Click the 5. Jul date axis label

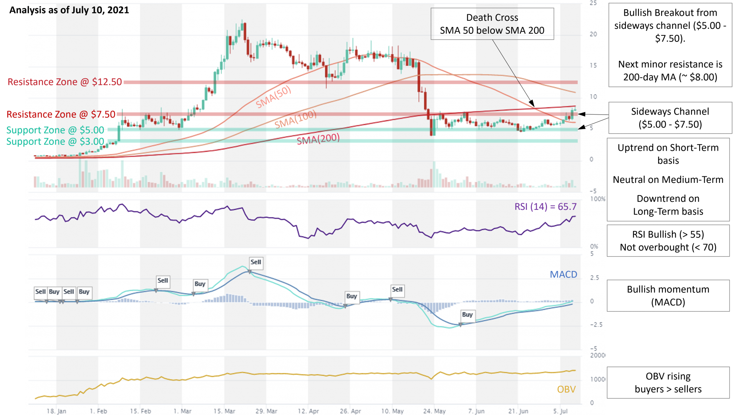[561, 411]
